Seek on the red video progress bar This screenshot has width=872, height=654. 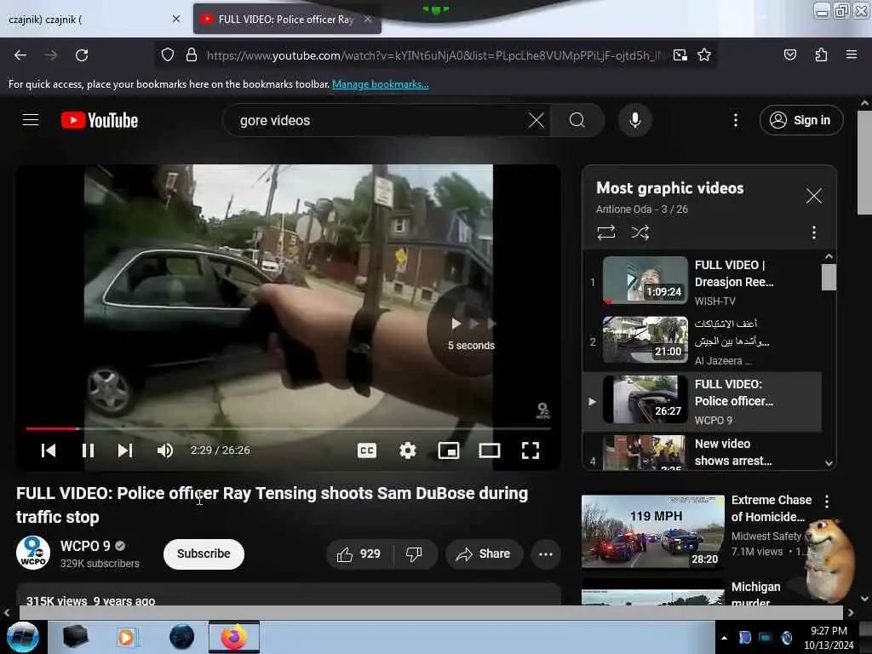click(x=288, y=429)
